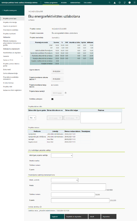Click the Līguma datums date field
This screenshot has height=221, width=137.
pyautogui.click(x=57, y=71)
